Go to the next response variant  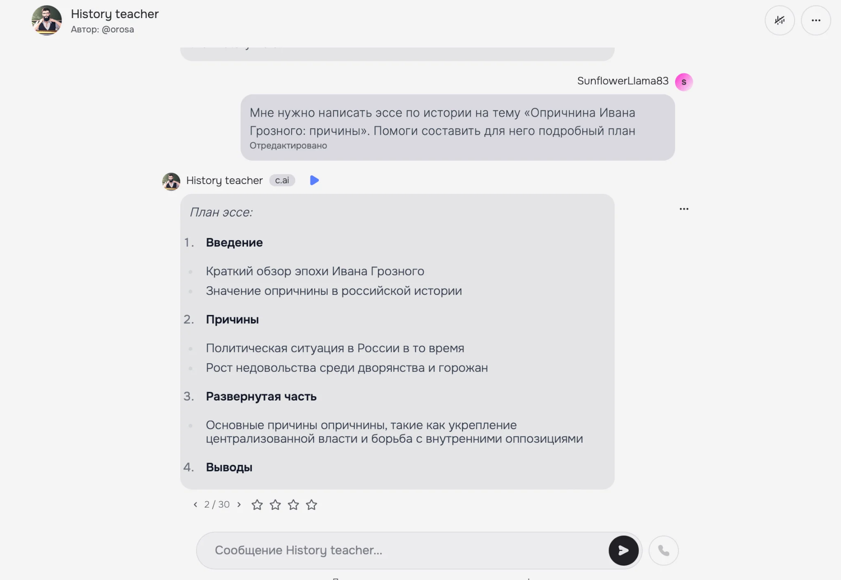pos(239,504)
